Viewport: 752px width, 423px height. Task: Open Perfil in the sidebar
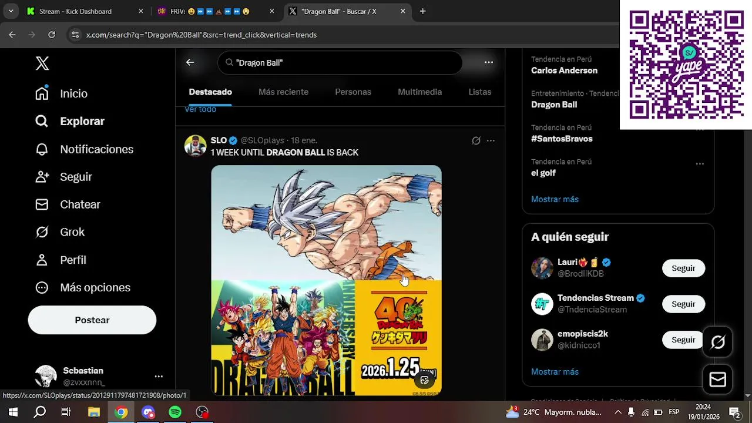(61, 260)
